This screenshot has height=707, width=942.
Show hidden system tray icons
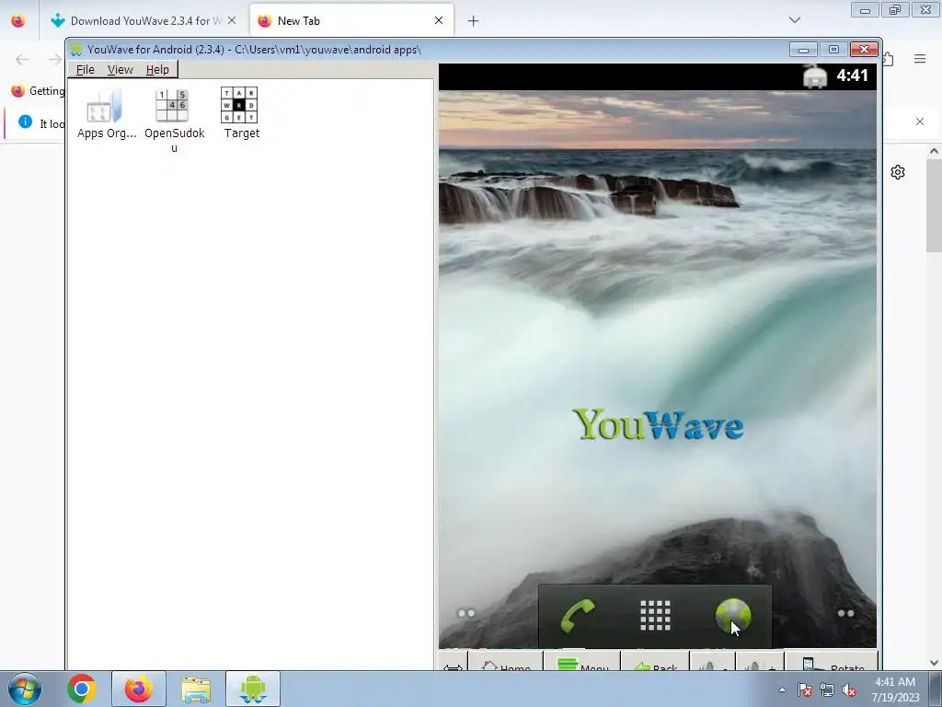782,690
